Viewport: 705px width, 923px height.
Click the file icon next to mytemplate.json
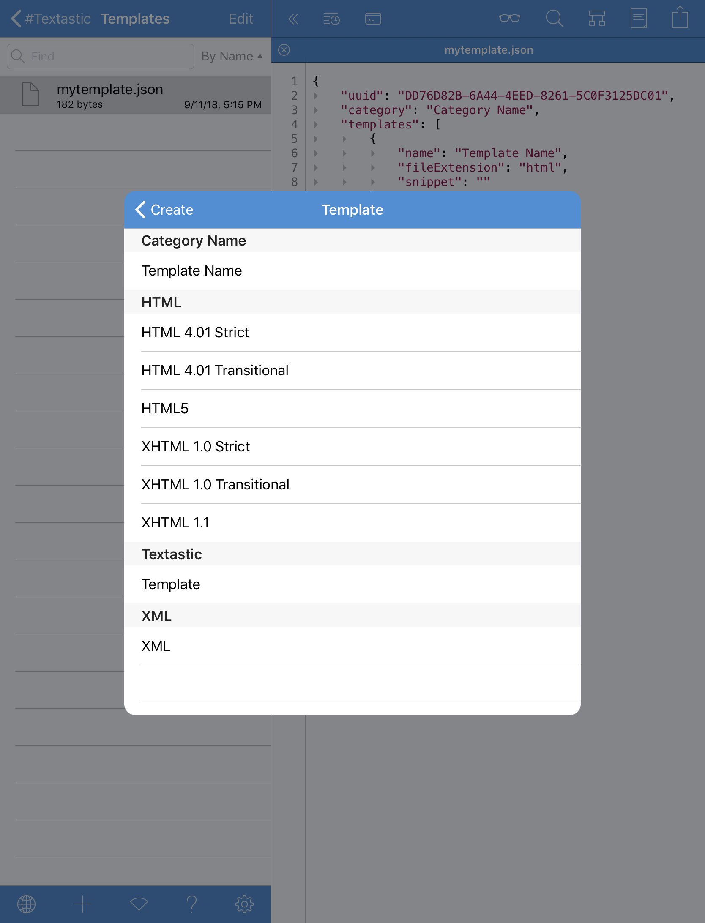[30, 94]
